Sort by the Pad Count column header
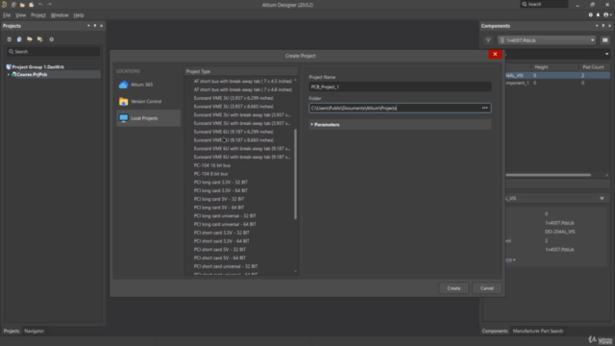615x346 pixels. [x=593, y=67]
